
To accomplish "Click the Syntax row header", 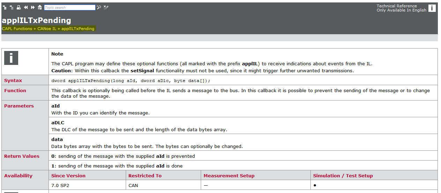I will coord(13,81).
